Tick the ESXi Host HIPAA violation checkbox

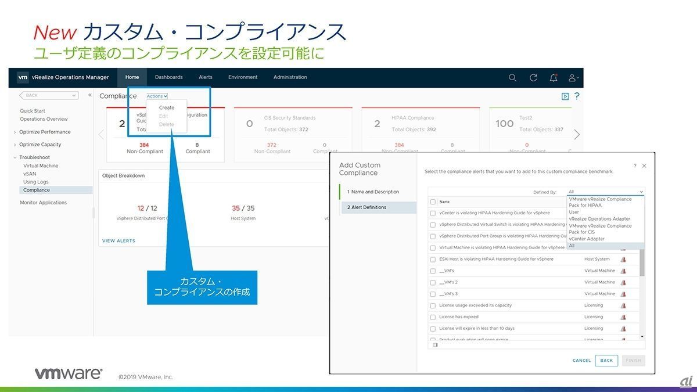tap(433, 260)
